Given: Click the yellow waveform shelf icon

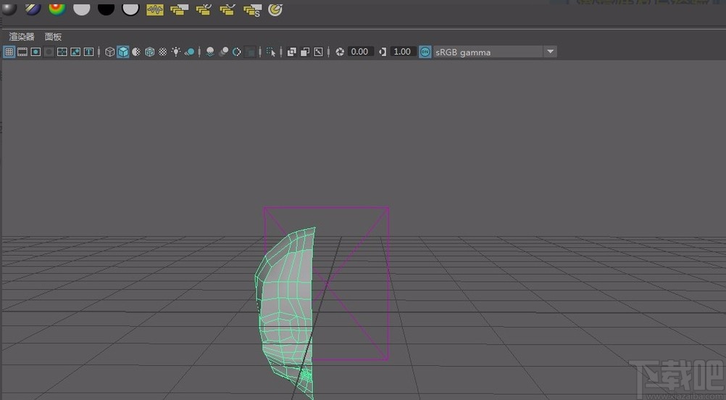Looking at the screenshot, I should tap(154, 9).
